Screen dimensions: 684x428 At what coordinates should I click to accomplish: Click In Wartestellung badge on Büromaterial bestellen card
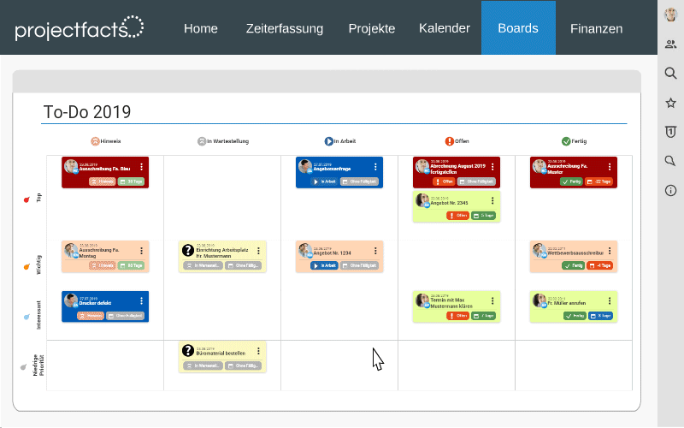[x=203, y=366]
